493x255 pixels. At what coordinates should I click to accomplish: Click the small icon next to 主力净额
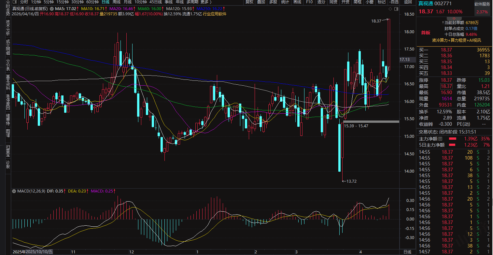coord(440,139)
